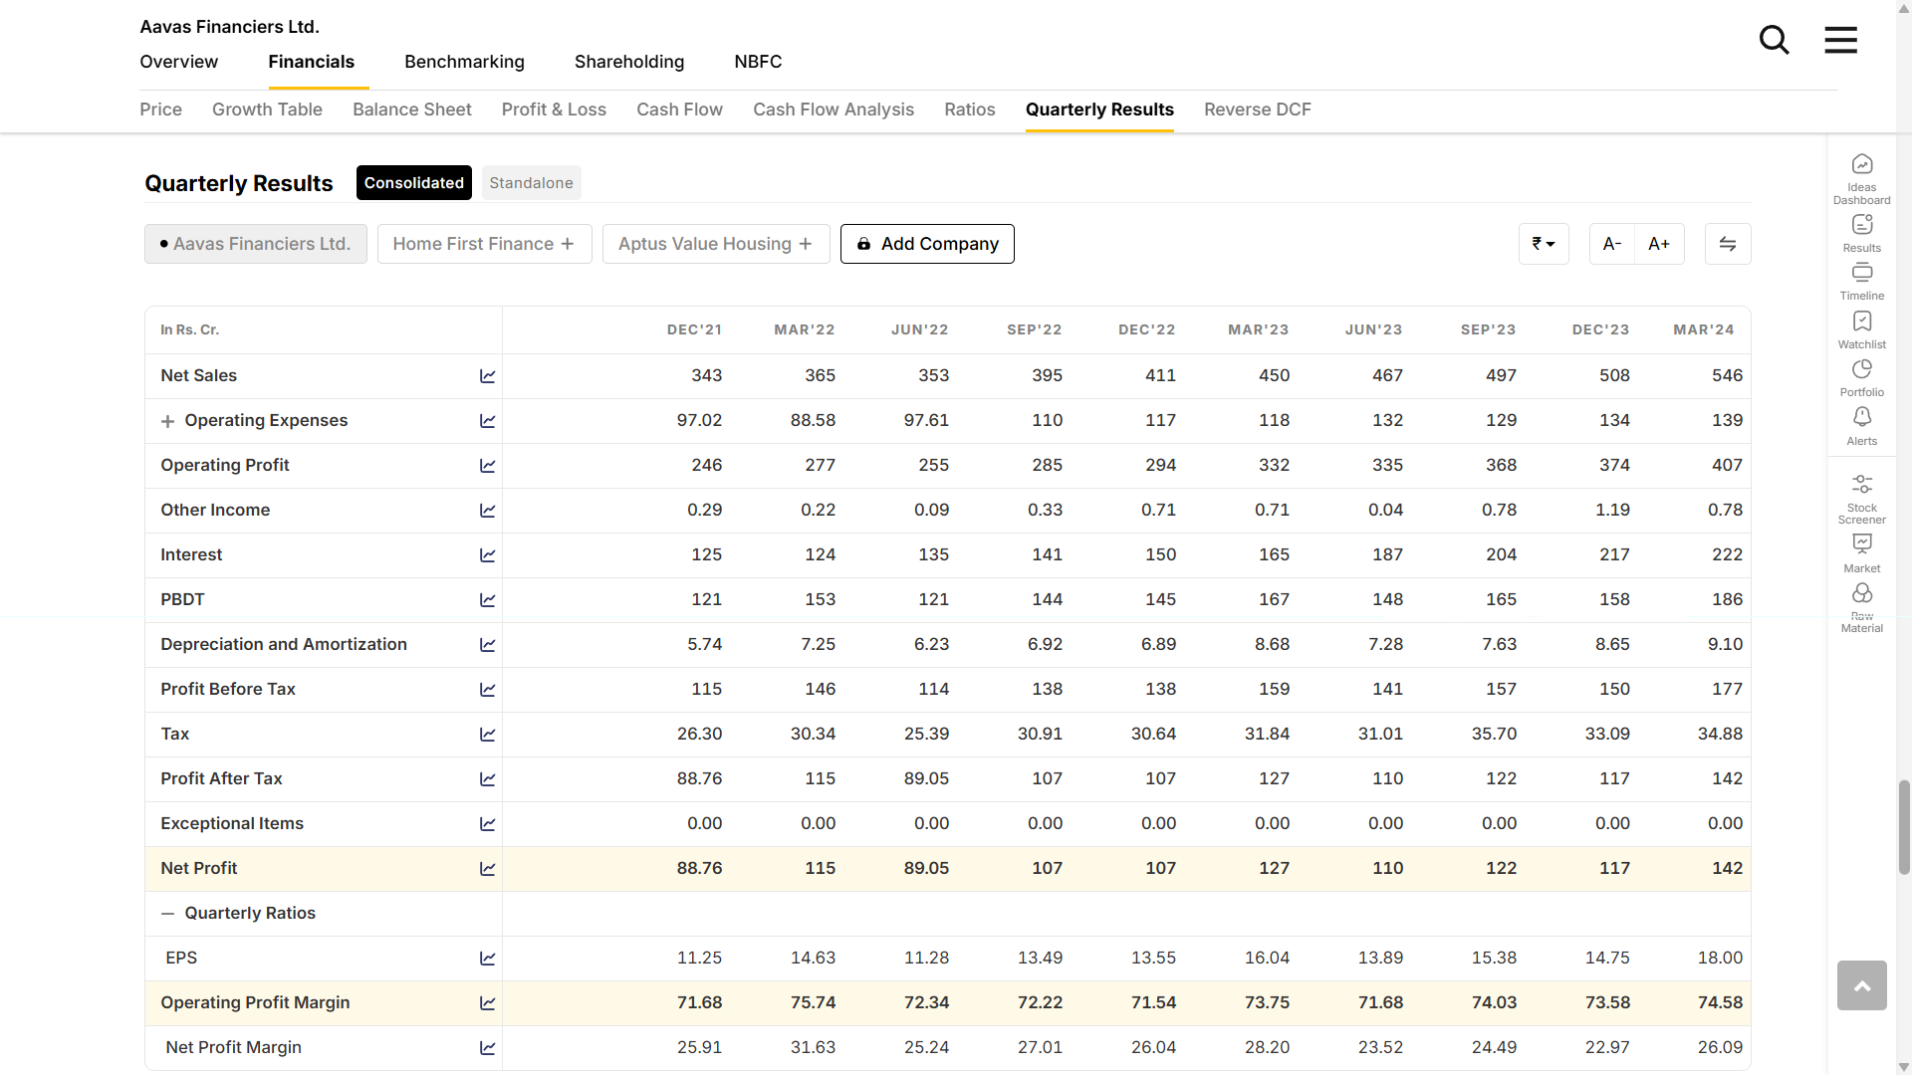This screenshot has width=1912, height=1075.
Task: Switch to the Balance Sheet tab
Action: click(411, 109)
